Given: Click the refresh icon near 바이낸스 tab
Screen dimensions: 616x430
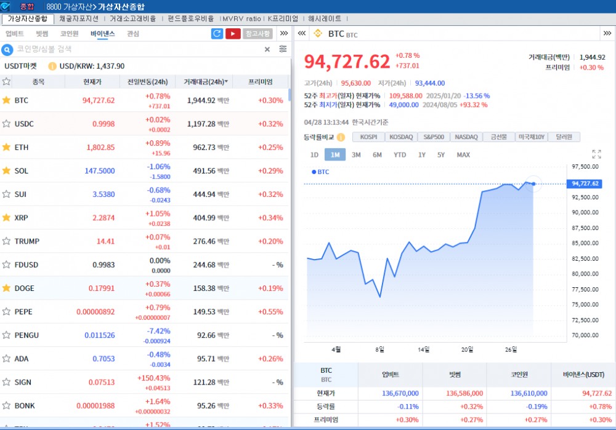Looking at the screenshot, I should (217, 33).
